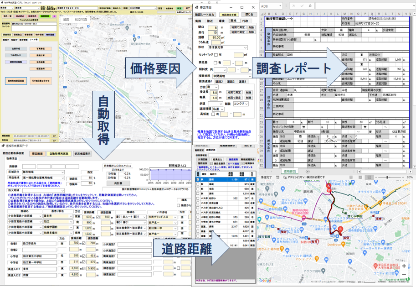Click the 確認シート出力 button

(204, 15)
